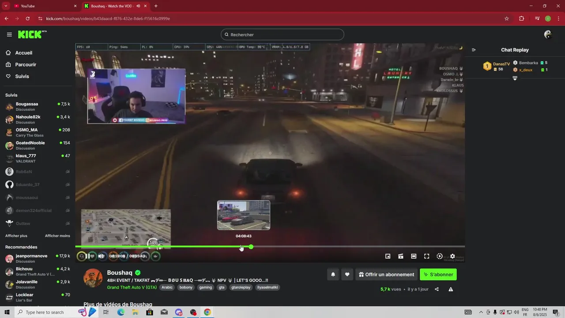Open Chrome three-dot menu
The image size is (565, 318).
(x=558, y=19)
